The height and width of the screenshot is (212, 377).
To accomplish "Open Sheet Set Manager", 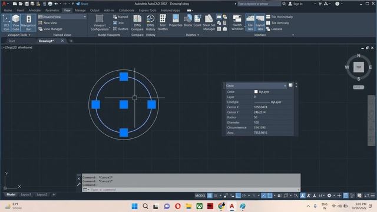I will pos(209,22).
